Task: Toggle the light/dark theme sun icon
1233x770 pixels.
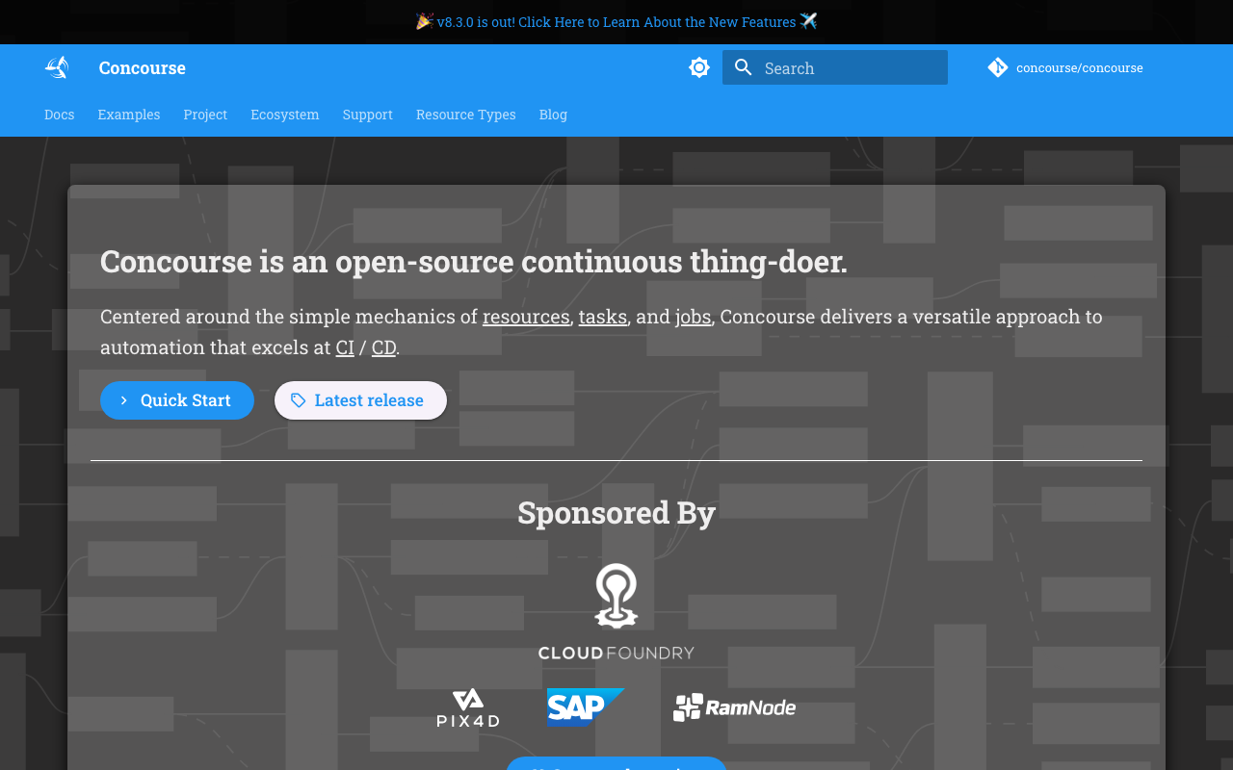Action: (x=699, y=67)
